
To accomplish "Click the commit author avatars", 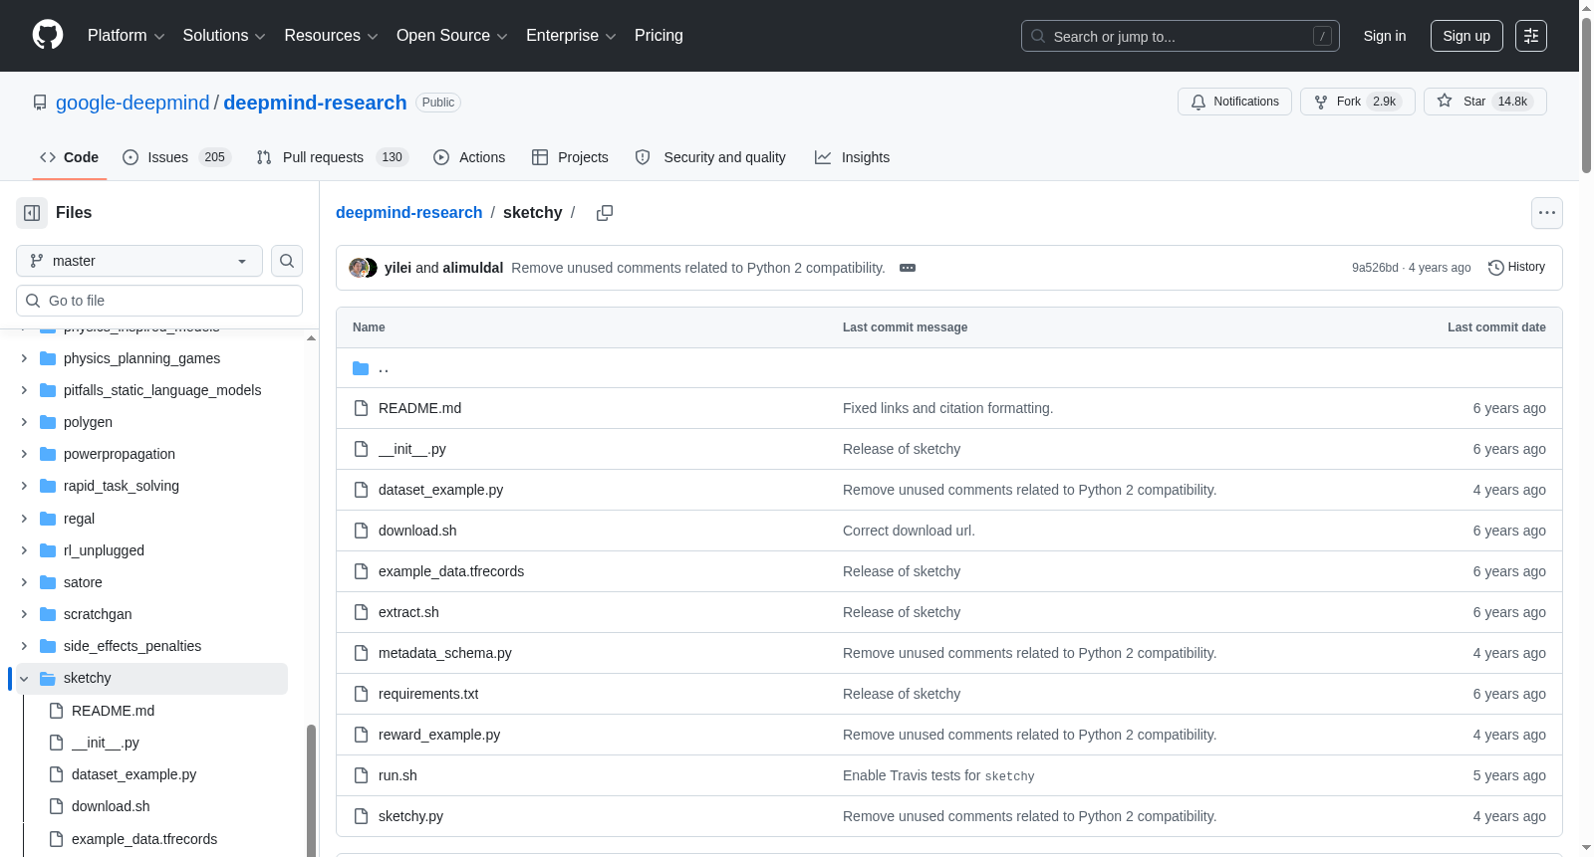I will (x=363, y=268).
